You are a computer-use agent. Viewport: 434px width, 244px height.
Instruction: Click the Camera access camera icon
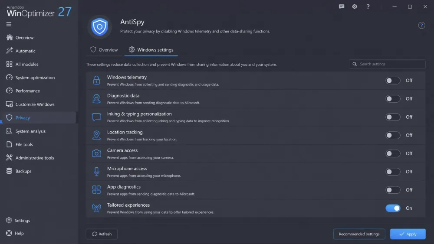point(96,153)
